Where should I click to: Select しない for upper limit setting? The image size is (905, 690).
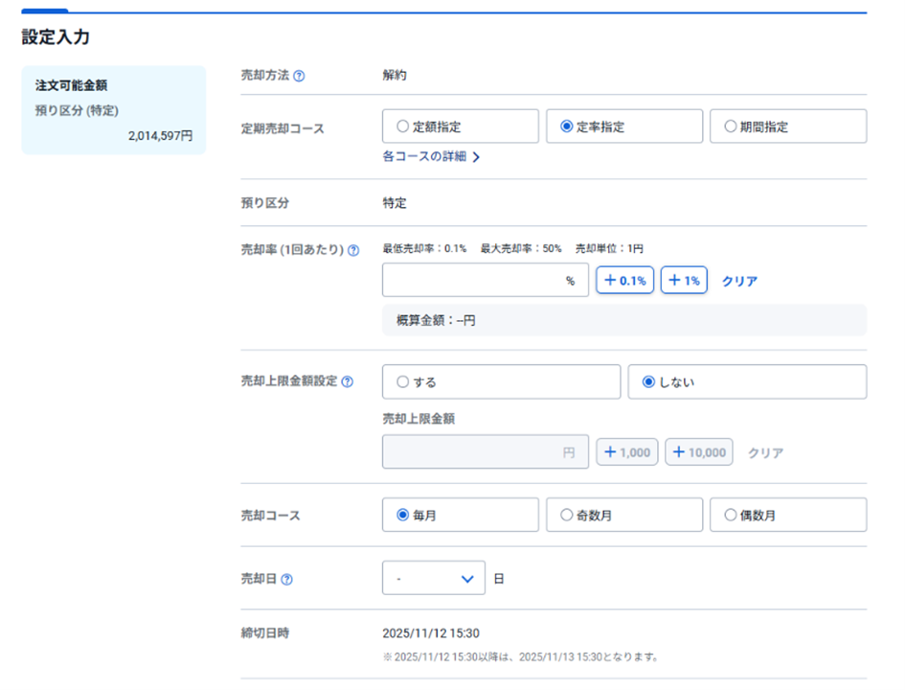747,381
